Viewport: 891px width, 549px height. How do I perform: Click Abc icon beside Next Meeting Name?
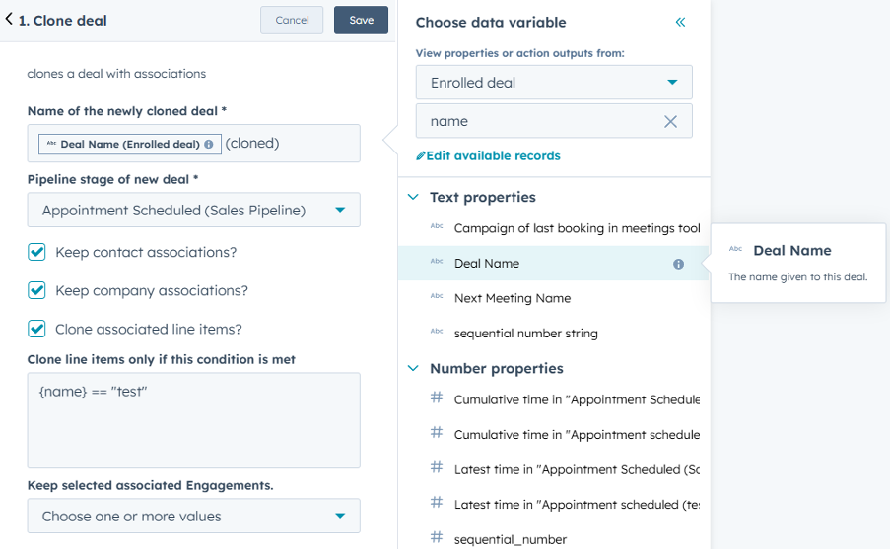coord(437,297)
